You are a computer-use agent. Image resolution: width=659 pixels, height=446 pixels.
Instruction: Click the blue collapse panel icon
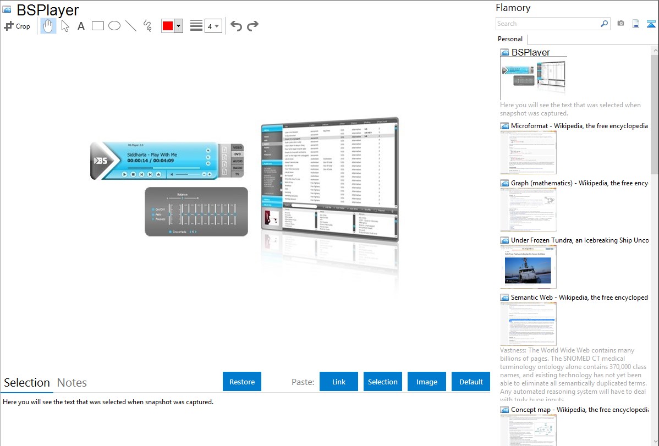tap(651, 24)
